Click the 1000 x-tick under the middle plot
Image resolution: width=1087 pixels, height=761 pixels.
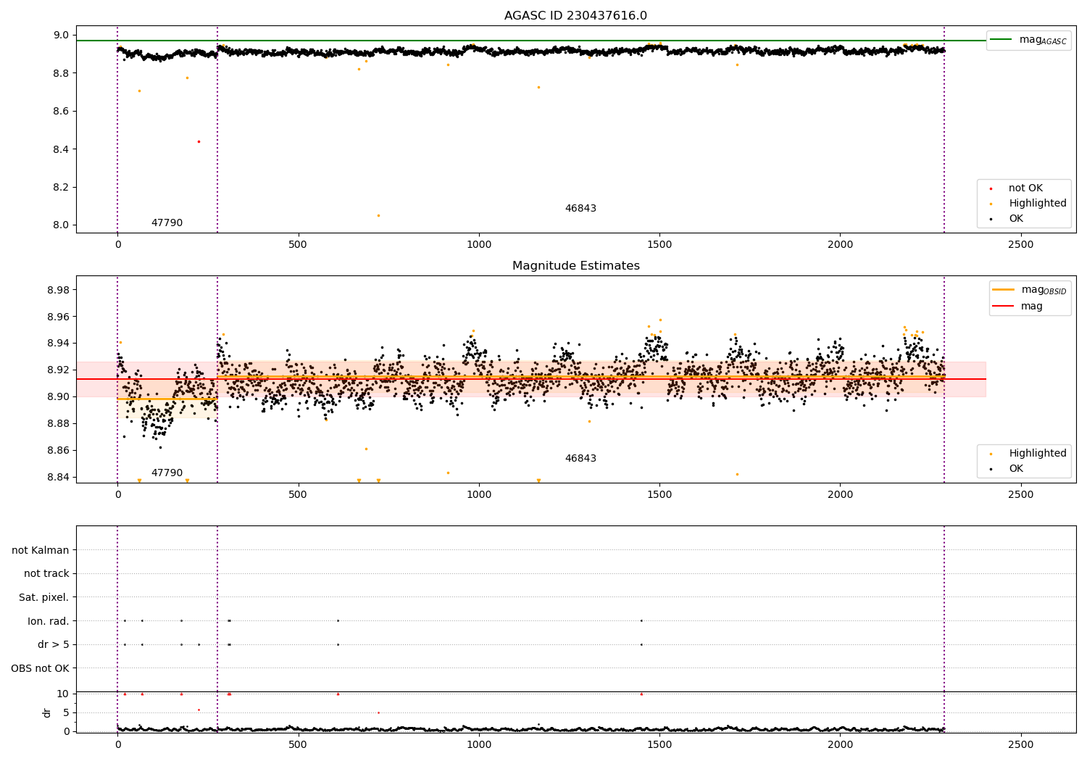point(479,495)
